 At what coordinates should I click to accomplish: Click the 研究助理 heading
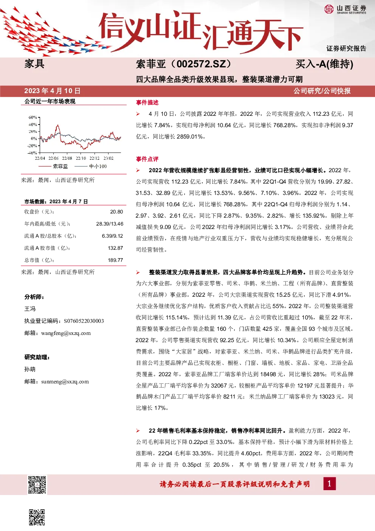pos(37,357)
